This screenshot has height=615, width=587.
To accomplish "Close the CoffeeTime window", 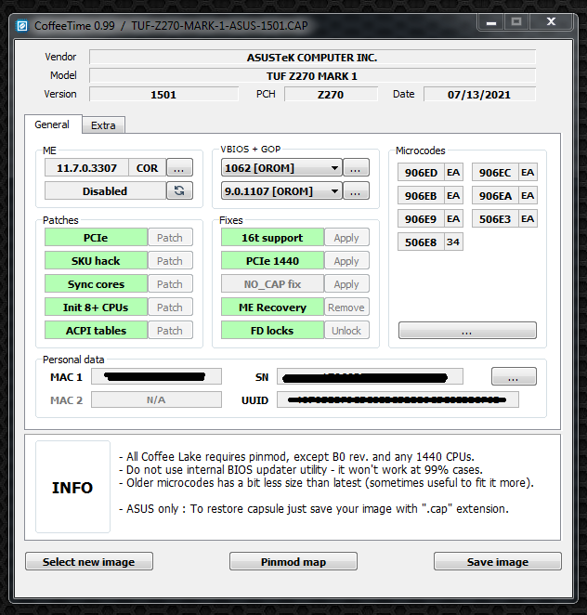I will tap(551, 22).
